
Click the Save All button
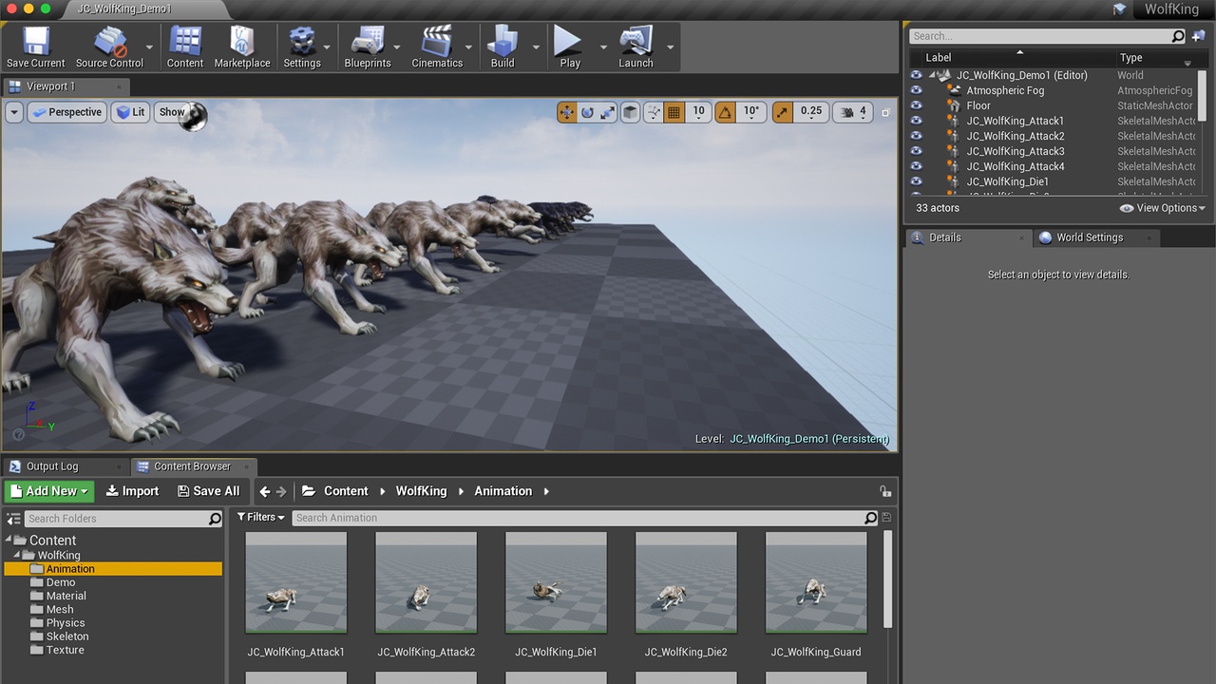[208, 491]
